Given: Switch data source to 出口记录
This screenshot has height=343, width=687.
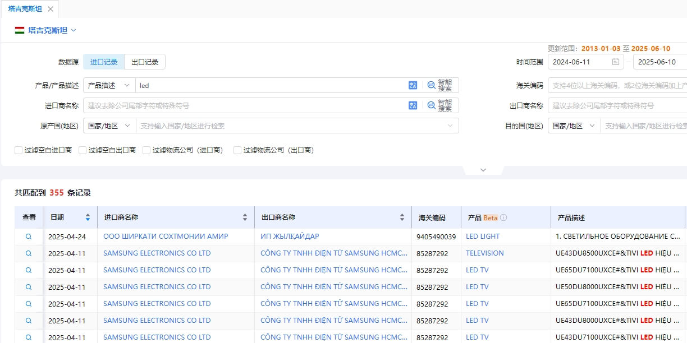Looking at the screenshot, I should (145, 62).
